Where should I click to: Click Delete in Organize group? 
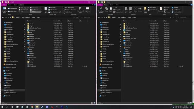135,10
